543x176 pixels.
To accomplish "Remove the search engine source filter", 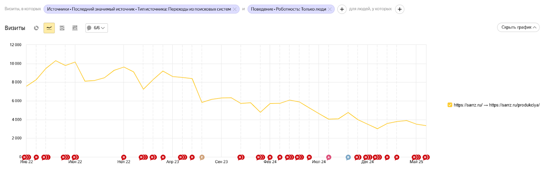I will (x=235, y=9).
